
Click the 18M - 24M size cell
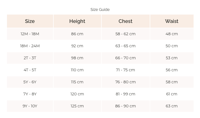tap(30, 46)
